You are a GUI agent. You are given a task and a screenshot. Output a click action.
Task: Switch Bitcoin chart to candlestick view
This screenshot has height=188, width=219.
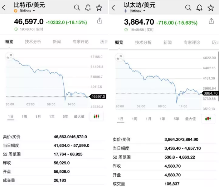pyautogui.click(x=97, y=116)
